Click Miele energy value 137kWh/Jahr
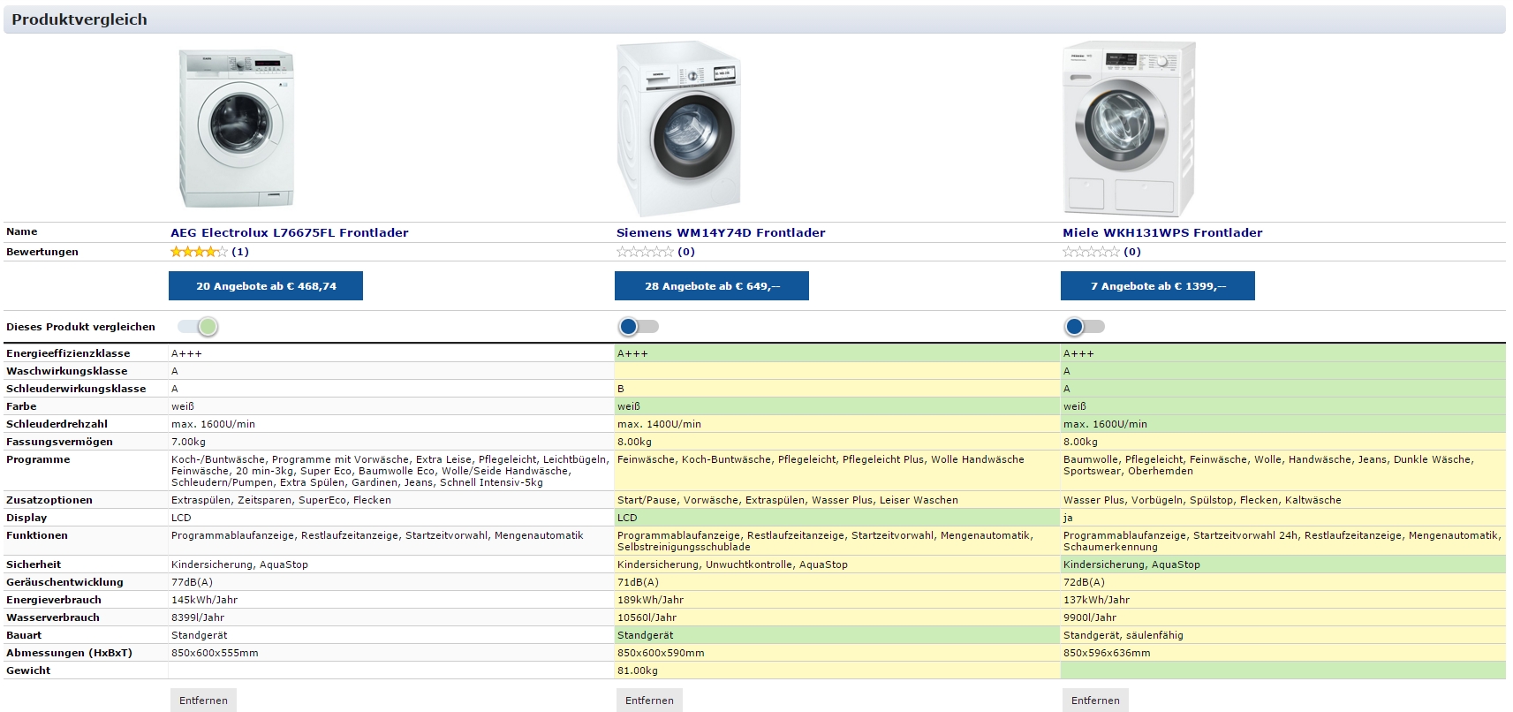This screenshot has height=712, width=1513. coord(1096,600)
